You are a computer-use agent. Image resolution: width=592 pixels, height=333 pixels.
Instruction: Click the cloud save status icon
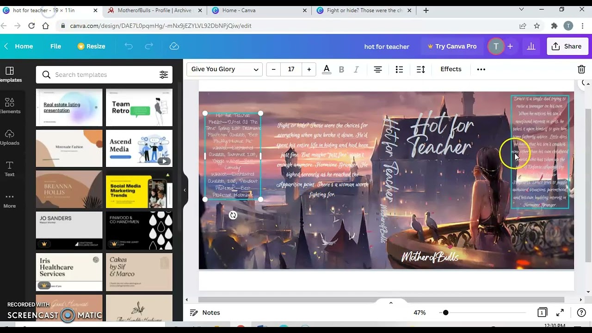click(x=174, y=46)
